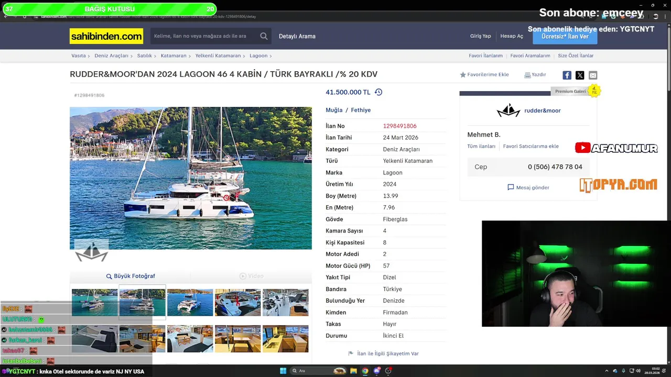The image size is (671, 377).
Task: Share listing on X
Action: click(x=580, y=75)
